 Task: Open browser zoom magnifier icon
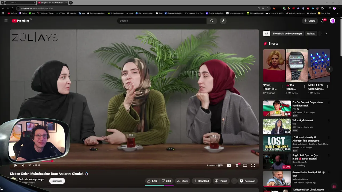pos(263,8)
